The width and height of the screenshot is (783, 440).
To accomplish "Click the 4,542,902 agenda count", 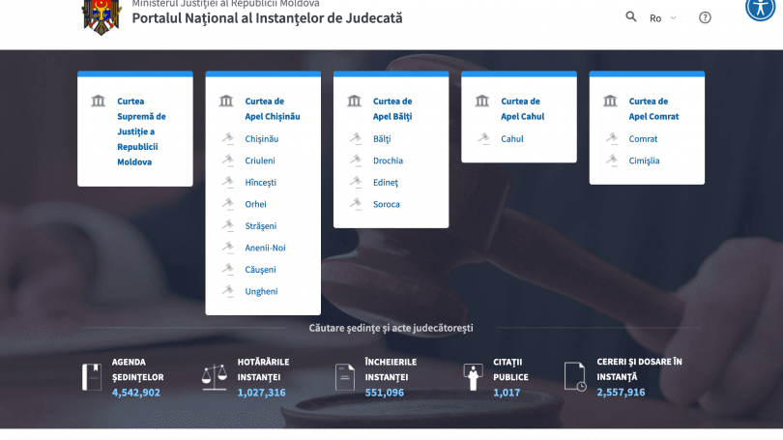I will click(136, 393).
